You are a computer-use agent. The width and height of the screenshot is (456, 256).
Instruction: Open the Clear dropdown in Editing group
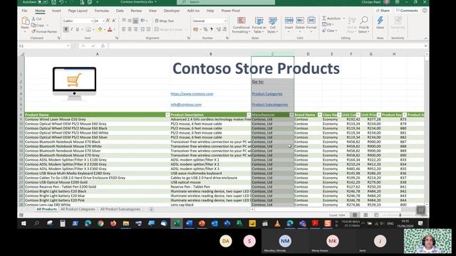coord(330,31)
